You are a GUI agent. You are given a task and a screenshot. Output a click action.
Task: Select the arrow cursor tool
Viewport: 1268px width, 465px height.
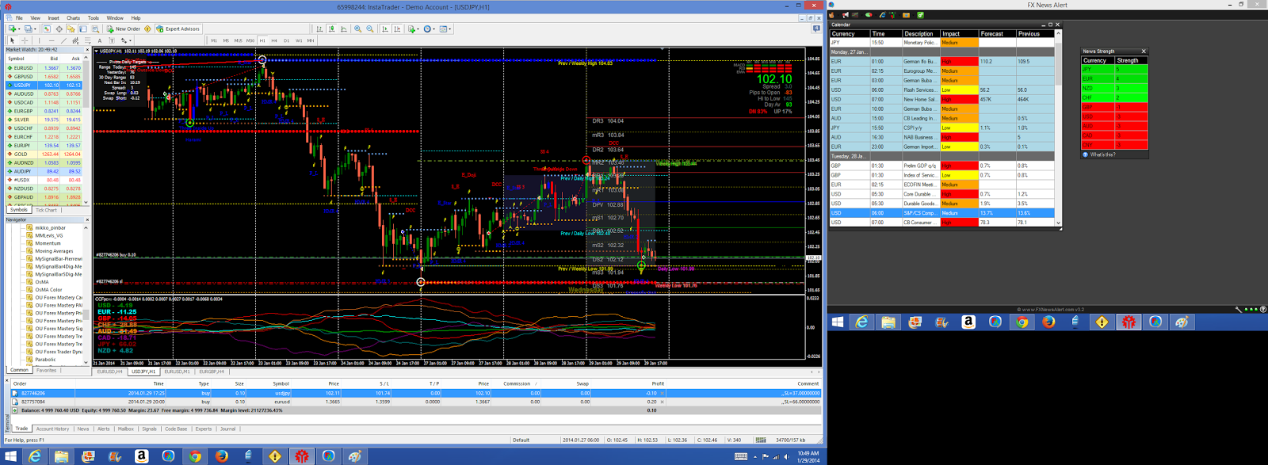click(13, 40)
